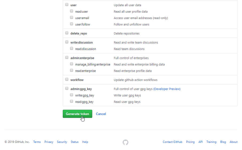Open the Developer Preview link

point(167,89)
